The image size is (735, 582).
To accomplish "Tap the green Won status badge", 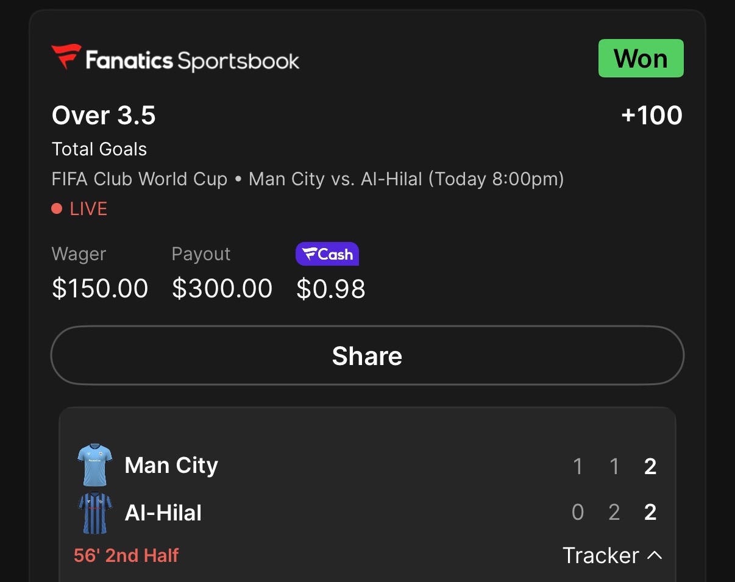I will pyautogui.click(x=641, y=59).
